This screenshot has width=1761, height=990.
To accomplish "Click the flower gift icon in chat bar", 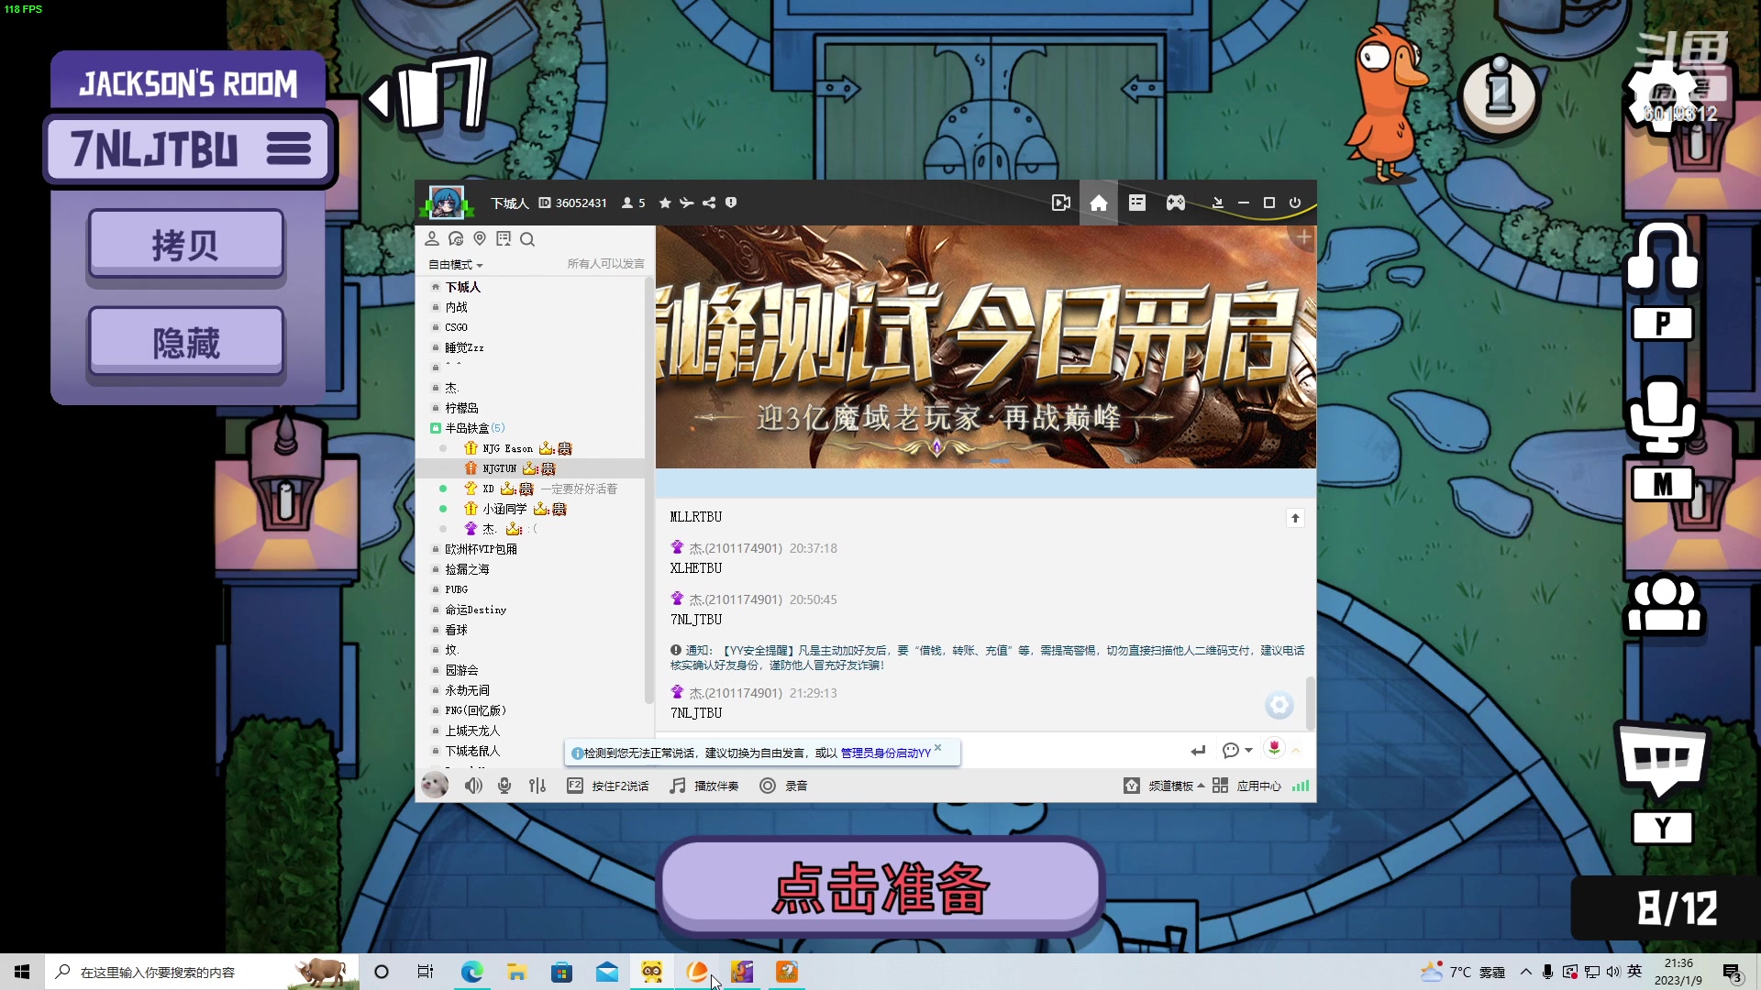I will coord(1274,749).
